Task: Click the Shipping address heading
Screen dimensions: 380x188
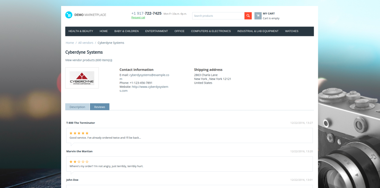Action: 208,70
